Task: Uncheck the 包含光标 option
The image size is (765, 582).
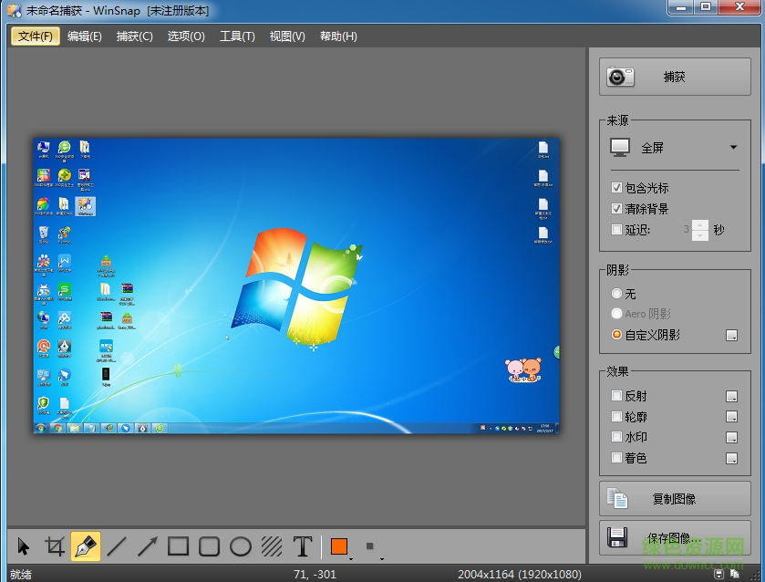Action: click(x=617, y=188)
